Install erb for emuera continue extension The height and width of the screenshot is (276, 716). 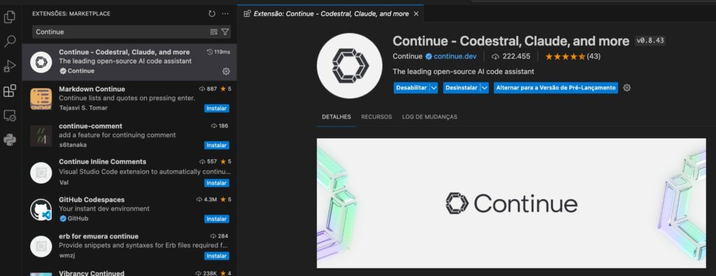[x=217, y=256]
